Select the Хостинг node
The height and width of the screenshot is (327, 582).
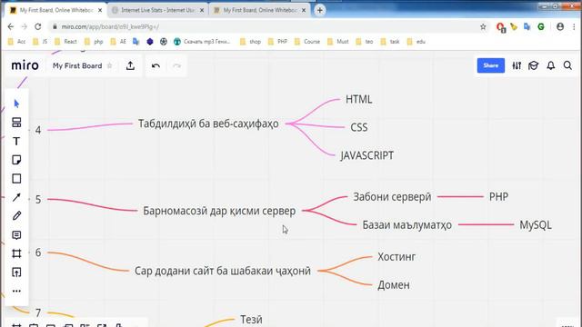pyautogui.click(x=396, y=256)
